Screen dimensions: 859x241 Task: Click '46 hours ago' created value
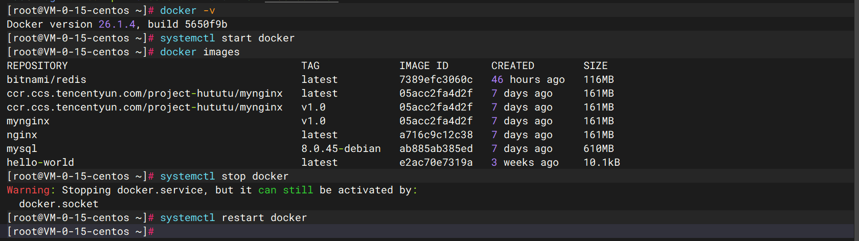coord(528,79)
